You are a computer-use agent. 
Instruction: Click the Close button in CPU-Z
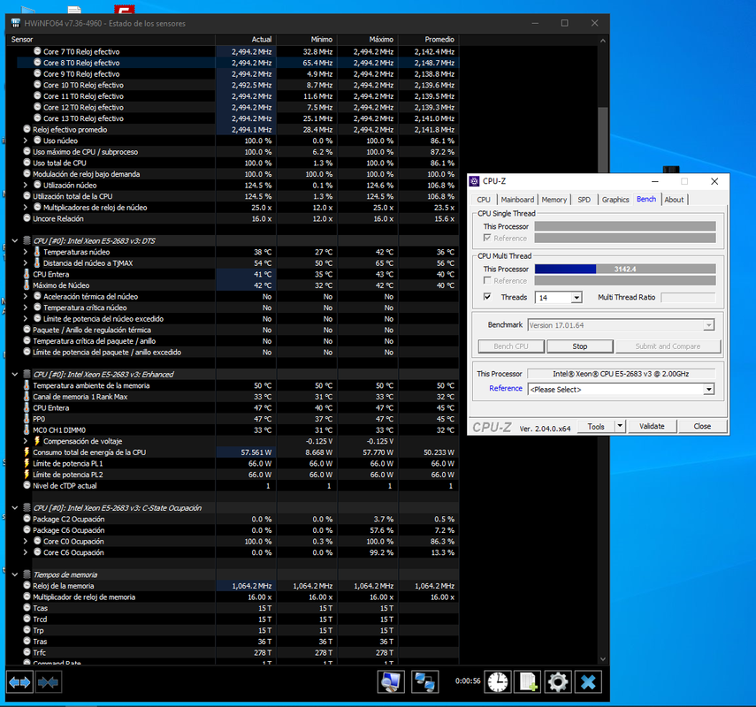pos(702,426)
